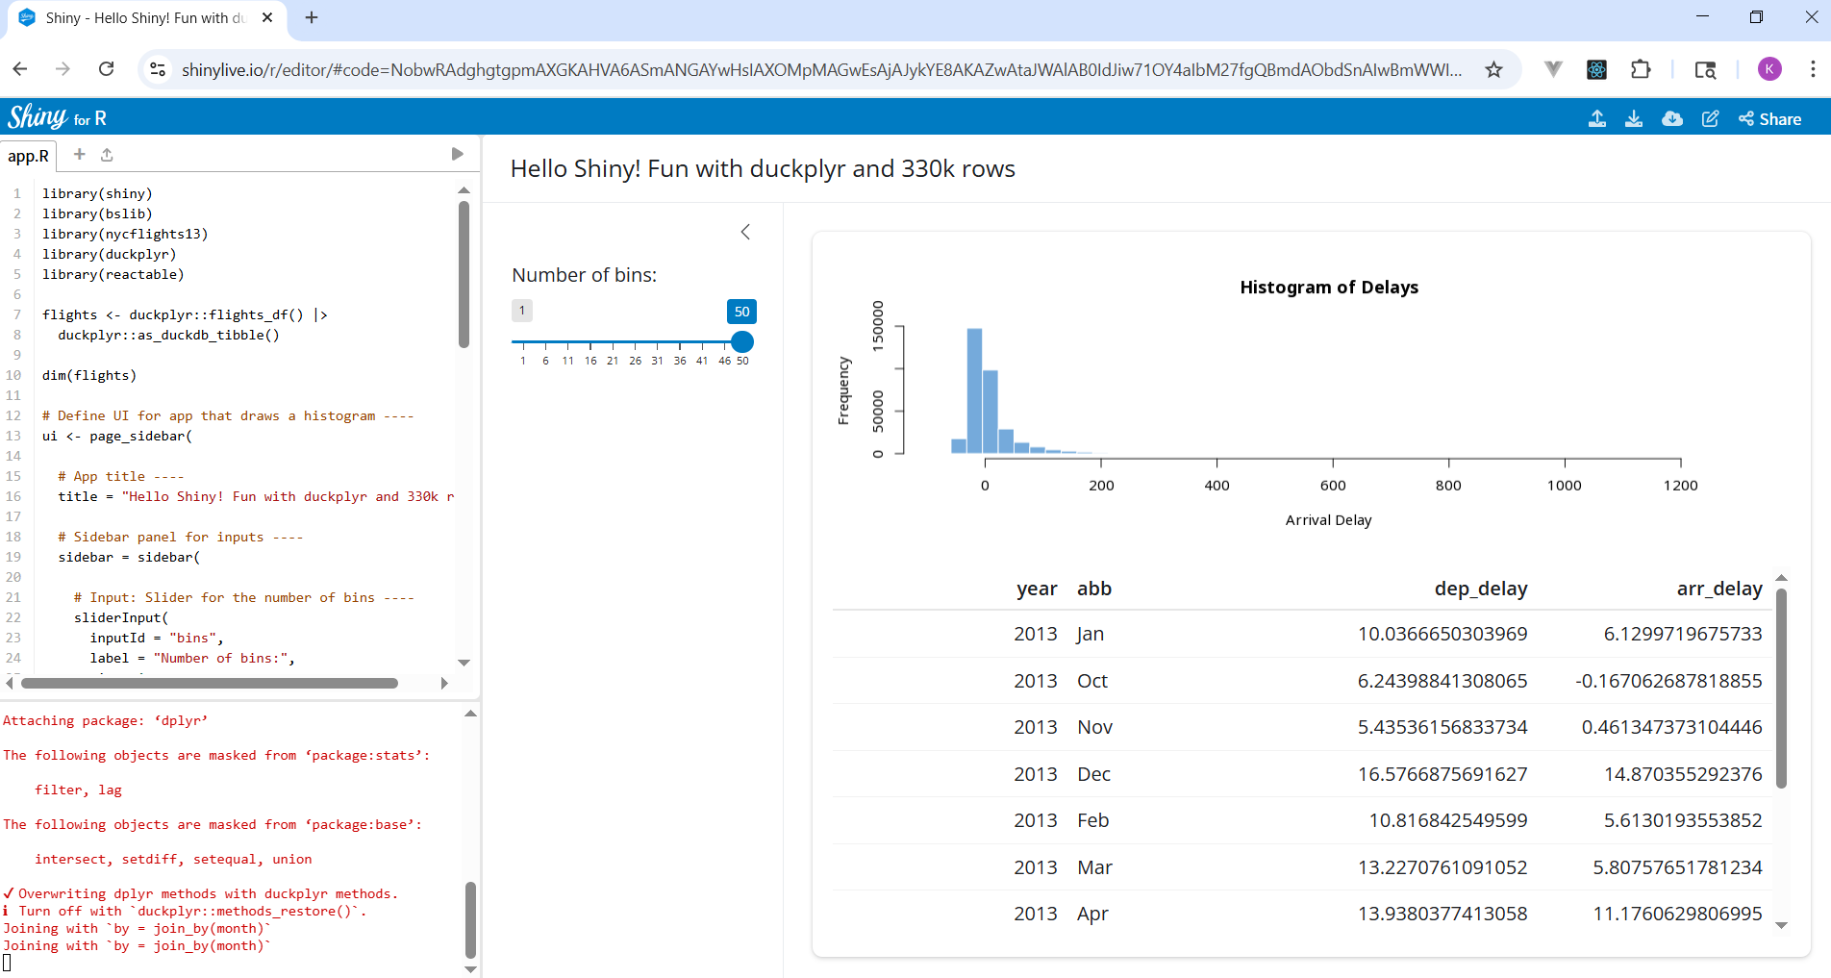The height and width of the screenshot is (978, 1831).
Task: Select the app.R file tab
Action: (29, 156)
